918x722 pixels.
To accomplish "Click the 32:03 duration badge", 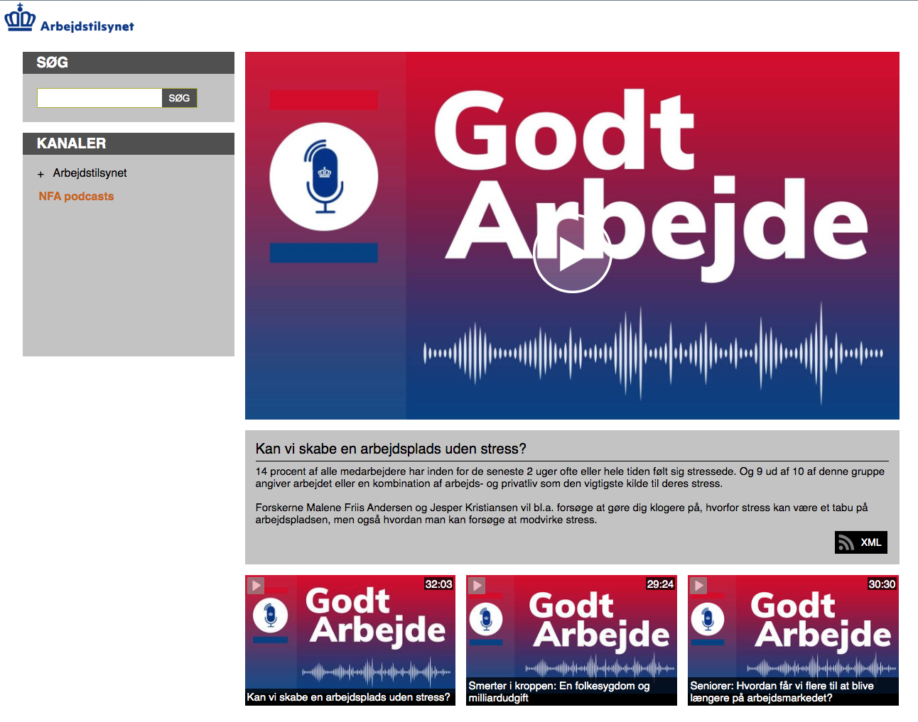I will (438, 584).
